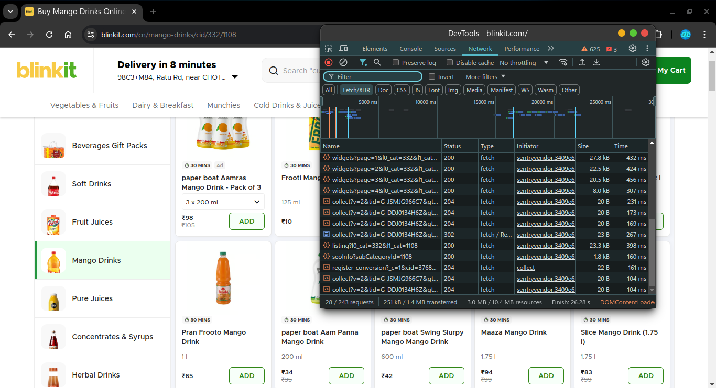This screenshot has height=388, width=716.
Task: Select the Img request type filter
Action: pos(453,90)
